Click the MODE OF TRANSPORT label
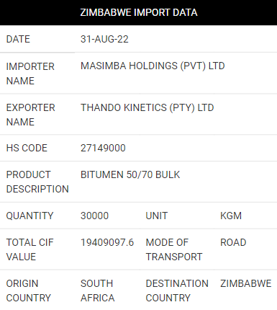 pos(174,249)
